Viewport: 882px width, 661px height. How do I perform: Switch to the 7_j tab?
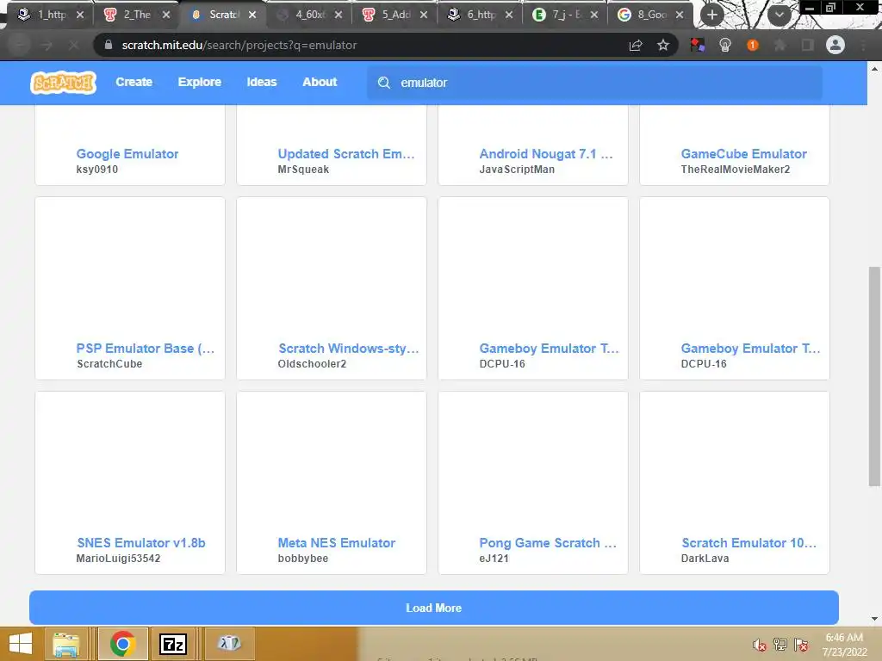[567, 15]
